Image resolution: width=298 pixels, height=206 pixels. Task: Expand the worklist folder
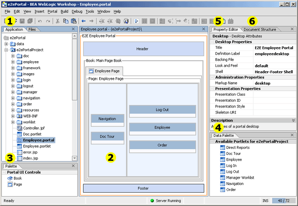pos(13,122)
